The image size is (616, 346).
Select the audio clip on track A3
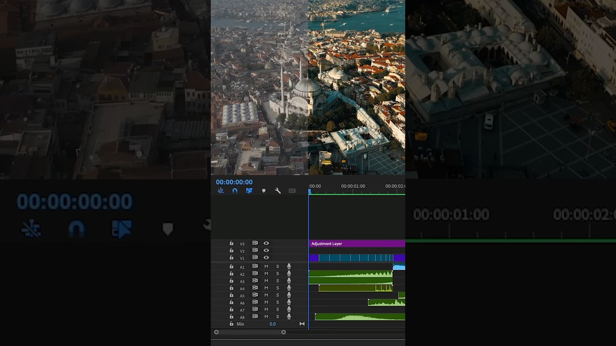[350, 281]
